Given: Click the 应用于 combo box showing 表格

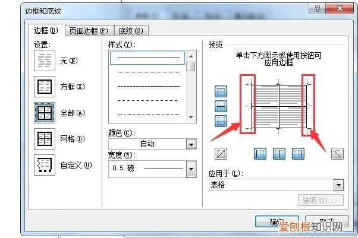Looking at the screenshot, I should (x=276, y=185).
